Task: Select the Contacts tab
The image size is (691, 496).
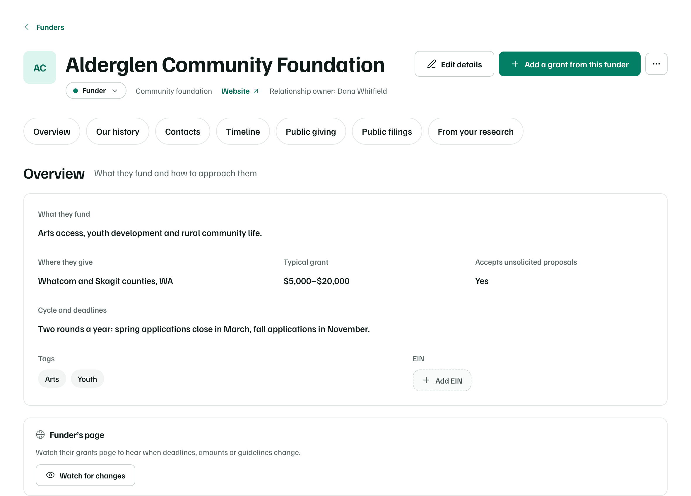Action: pyautogui.click(x=182, y=131)
